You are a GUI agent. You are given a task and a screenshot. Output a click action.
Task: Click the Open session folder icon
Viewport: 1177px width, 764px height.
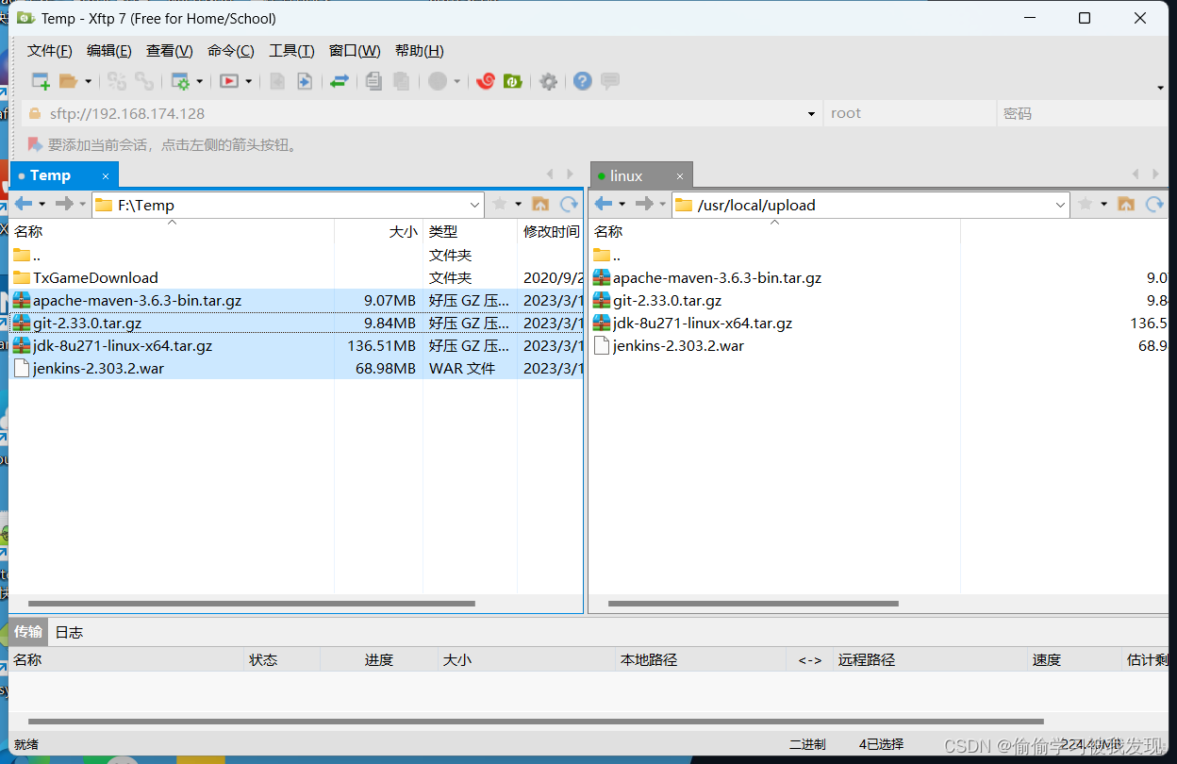pos(68,81)
